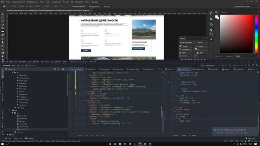Collapse the 'dist' folder in project tree

click(7, 135)
